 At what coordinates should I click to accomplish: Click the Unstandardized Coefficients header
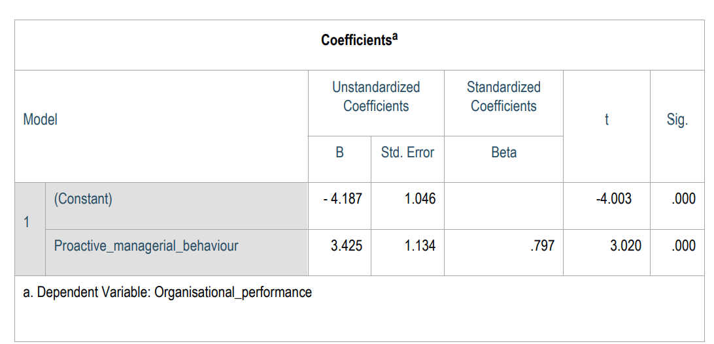coord(376,97)
